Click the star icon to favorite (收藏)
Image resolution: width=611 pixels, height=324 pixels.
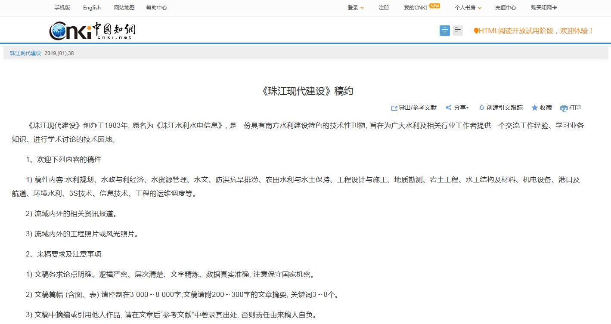click(535, 108)
